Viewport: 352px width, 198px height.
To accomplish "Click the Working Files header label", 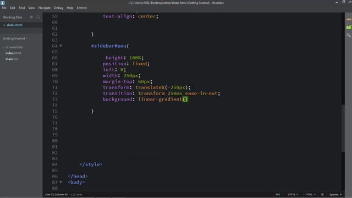I will tap(13, 17).
